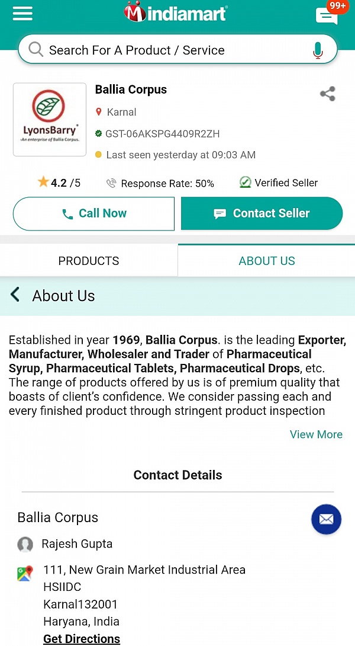Tap the GST verification checkmark
Screen dimensions: 355x646
(x=98, y=133)
